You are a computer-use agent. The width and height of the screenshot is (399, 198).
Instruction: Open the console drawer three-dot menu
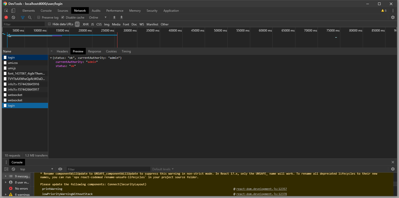click(6, 162)
